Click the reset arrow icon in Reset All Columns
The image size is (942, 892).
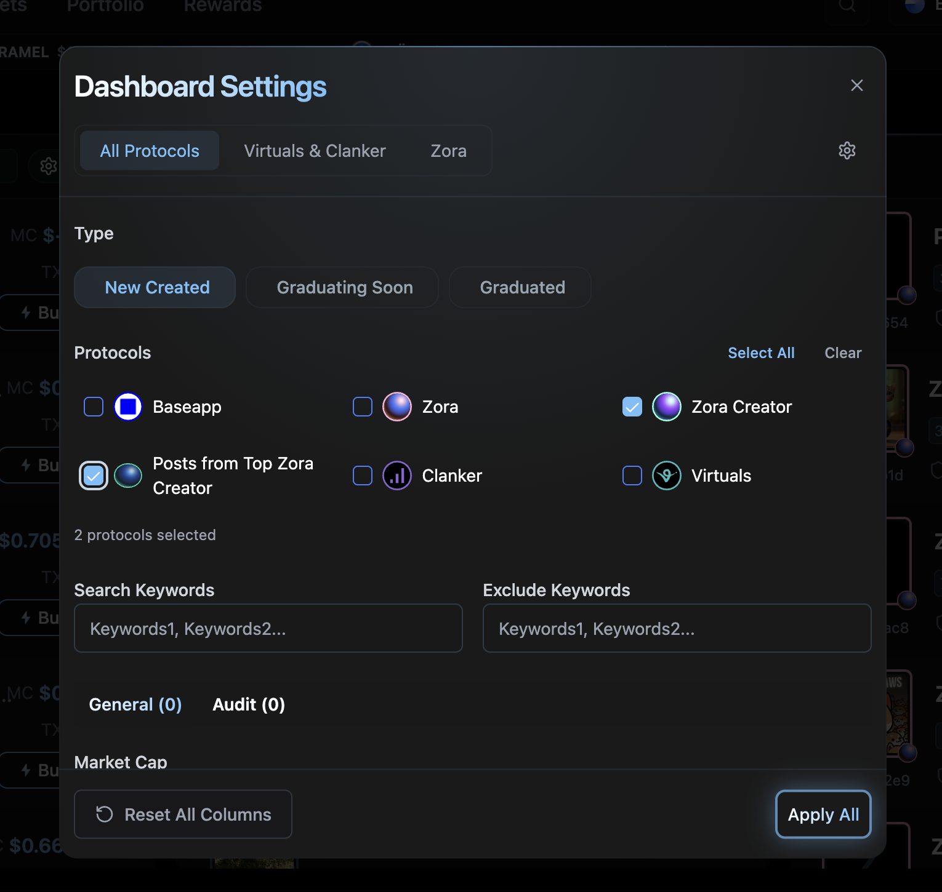coord(105,814)
